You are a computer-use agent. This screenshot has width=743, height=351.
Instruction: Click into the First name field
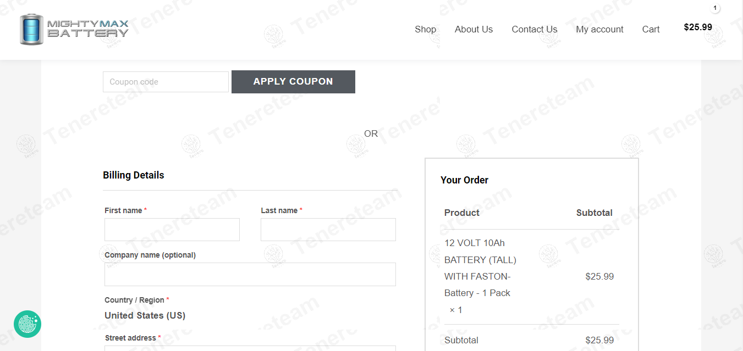[x=172, y=230]
